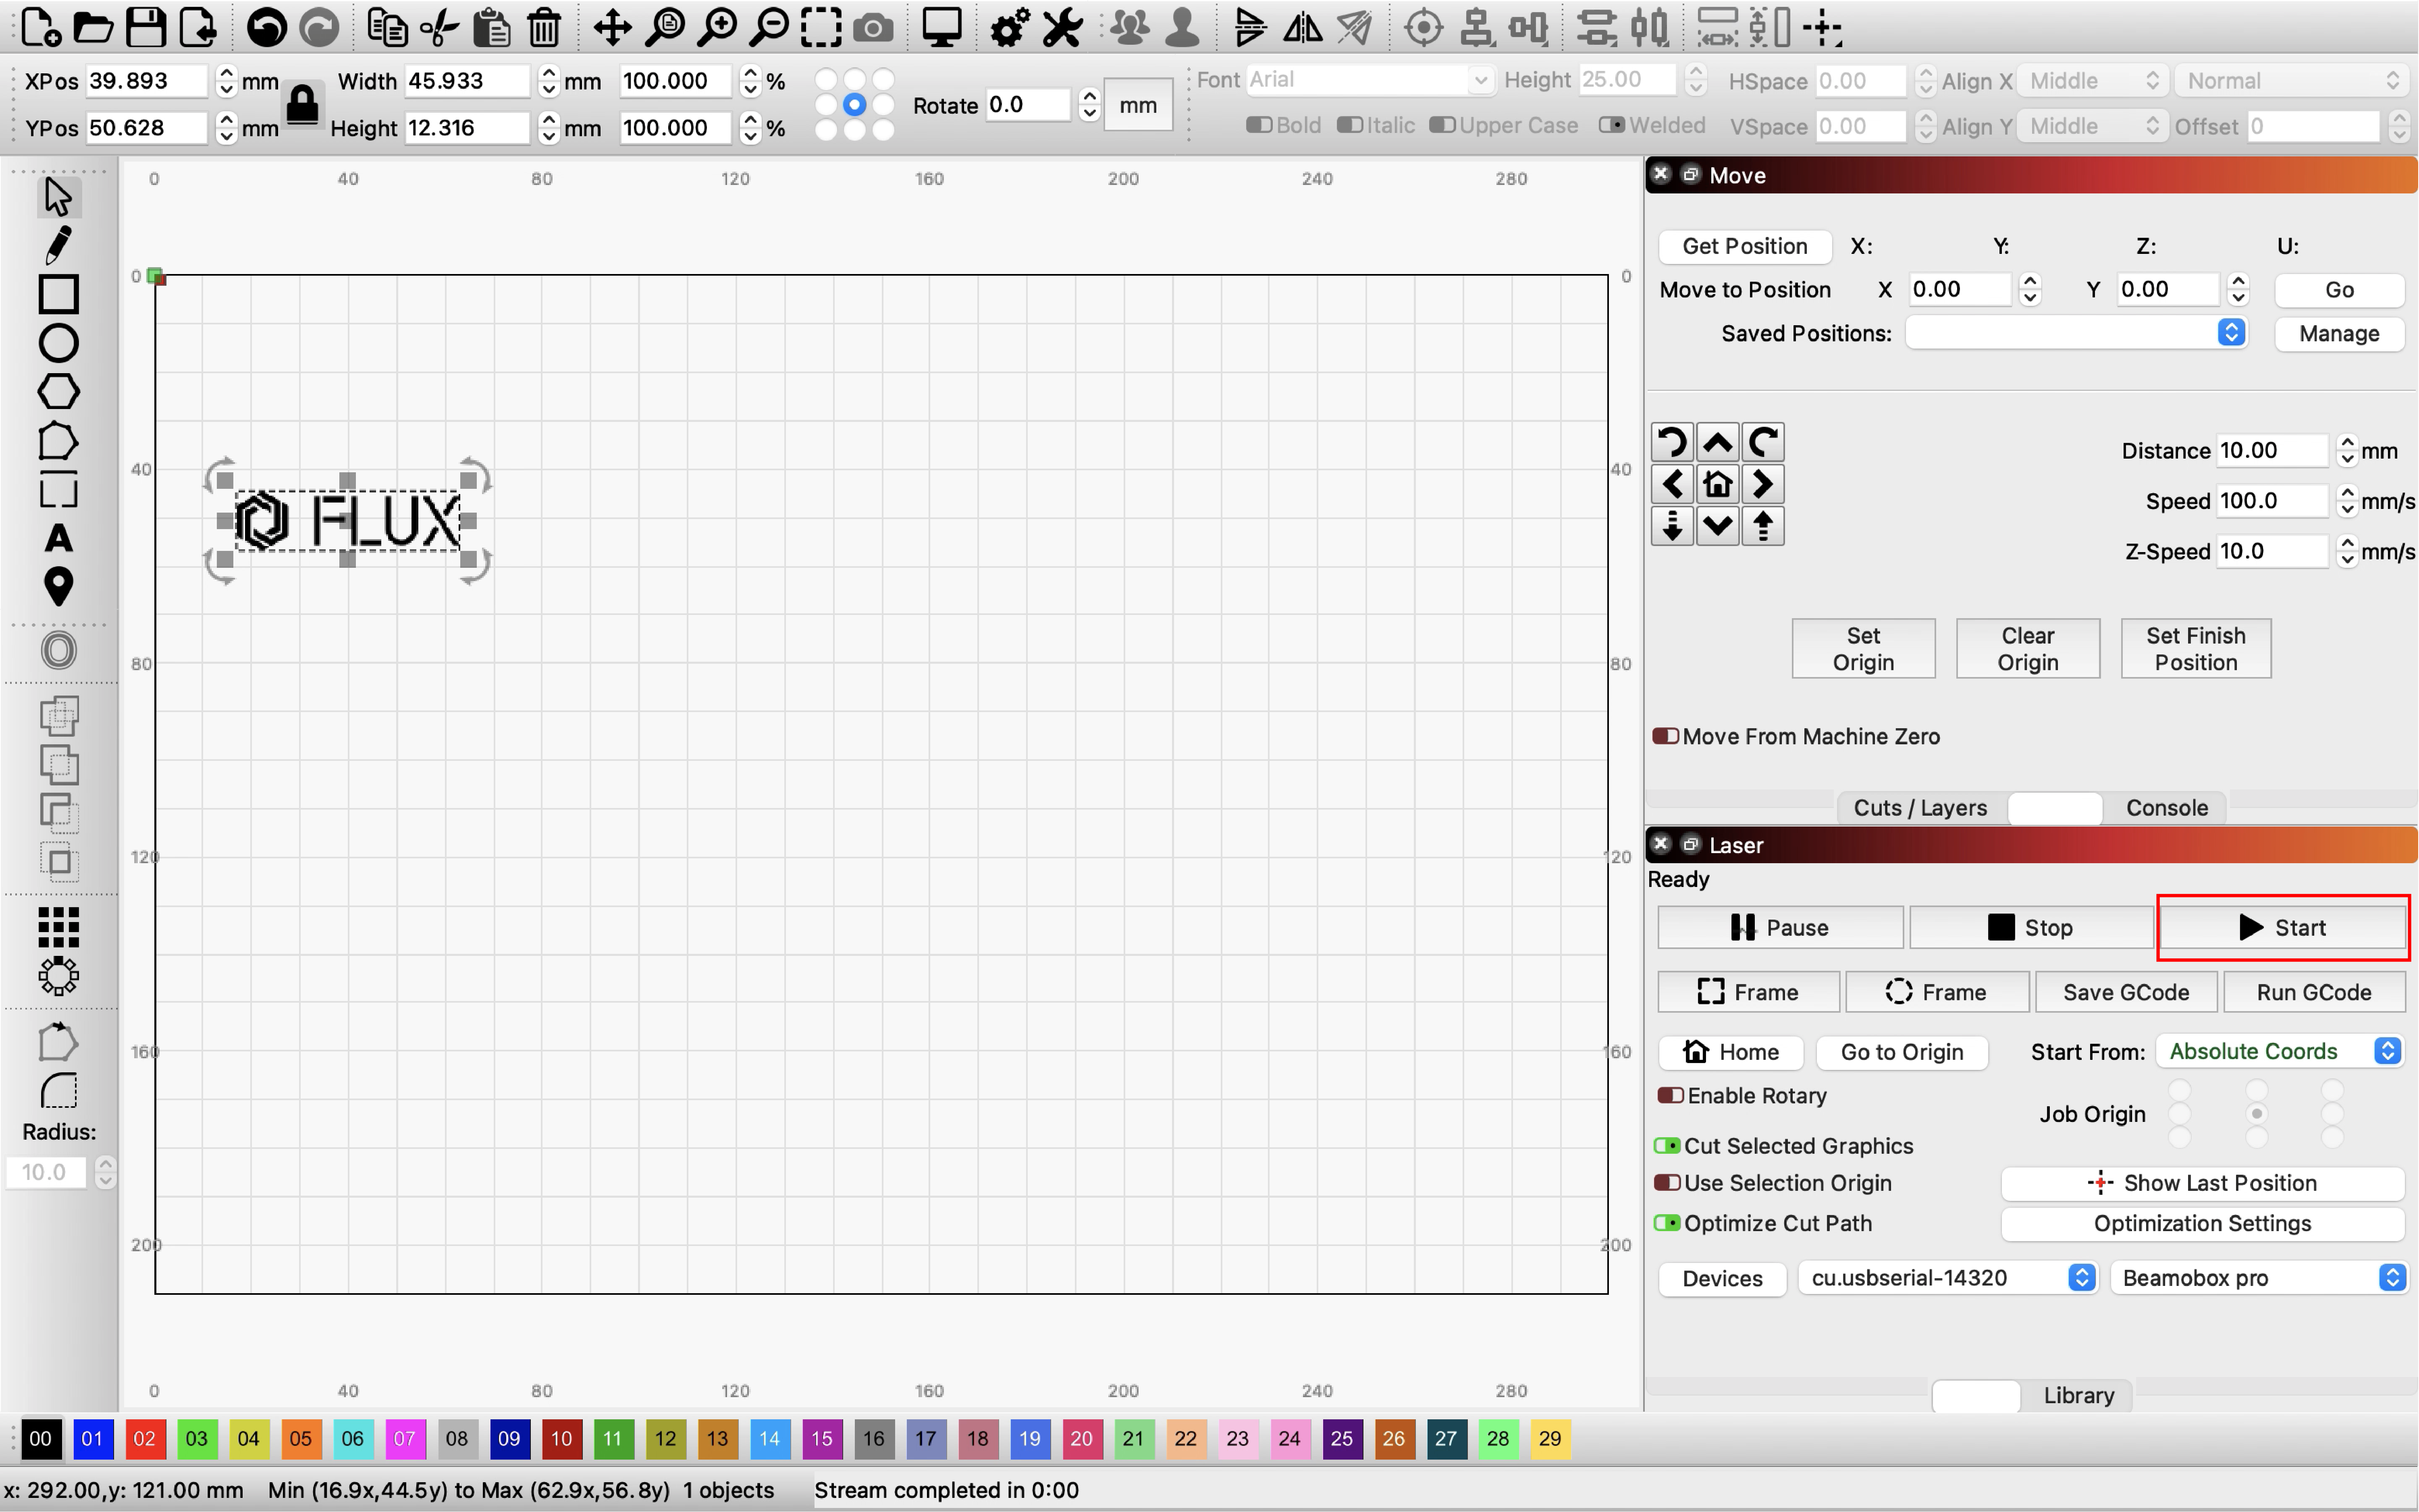Click the Rotate input field
Viewport: 2419px width, 1512px height.
click(x=1028, y=105)
